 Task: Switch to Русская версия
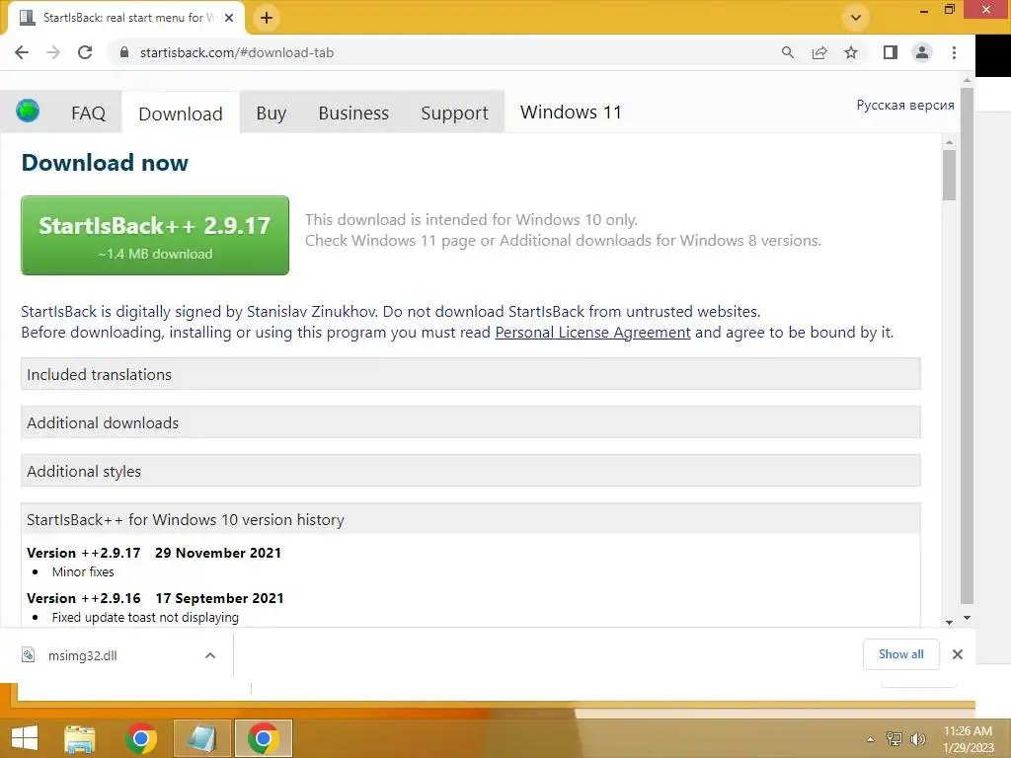[904, 105]
